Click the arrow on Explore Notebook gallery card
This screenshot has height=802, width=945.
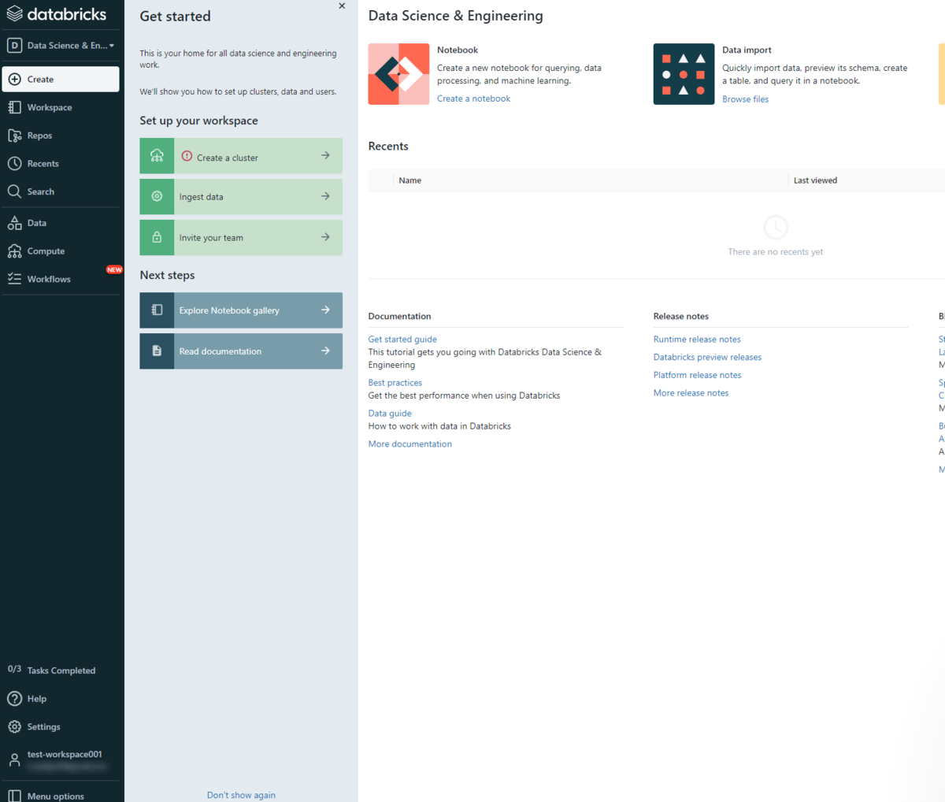[x=325, y=310]
